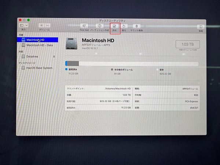Click the ディスクイメージ sidebar section header
This screenshot has width=220, height=165.
point(27,63)
